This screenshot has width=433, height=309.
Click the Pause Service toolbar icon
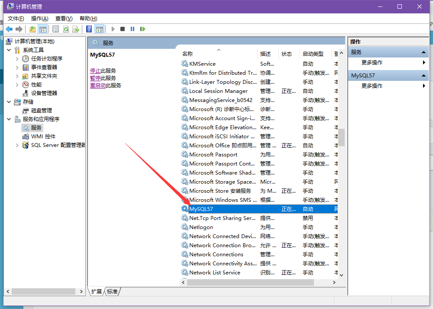pyautogui.click(x=132, y=29)
